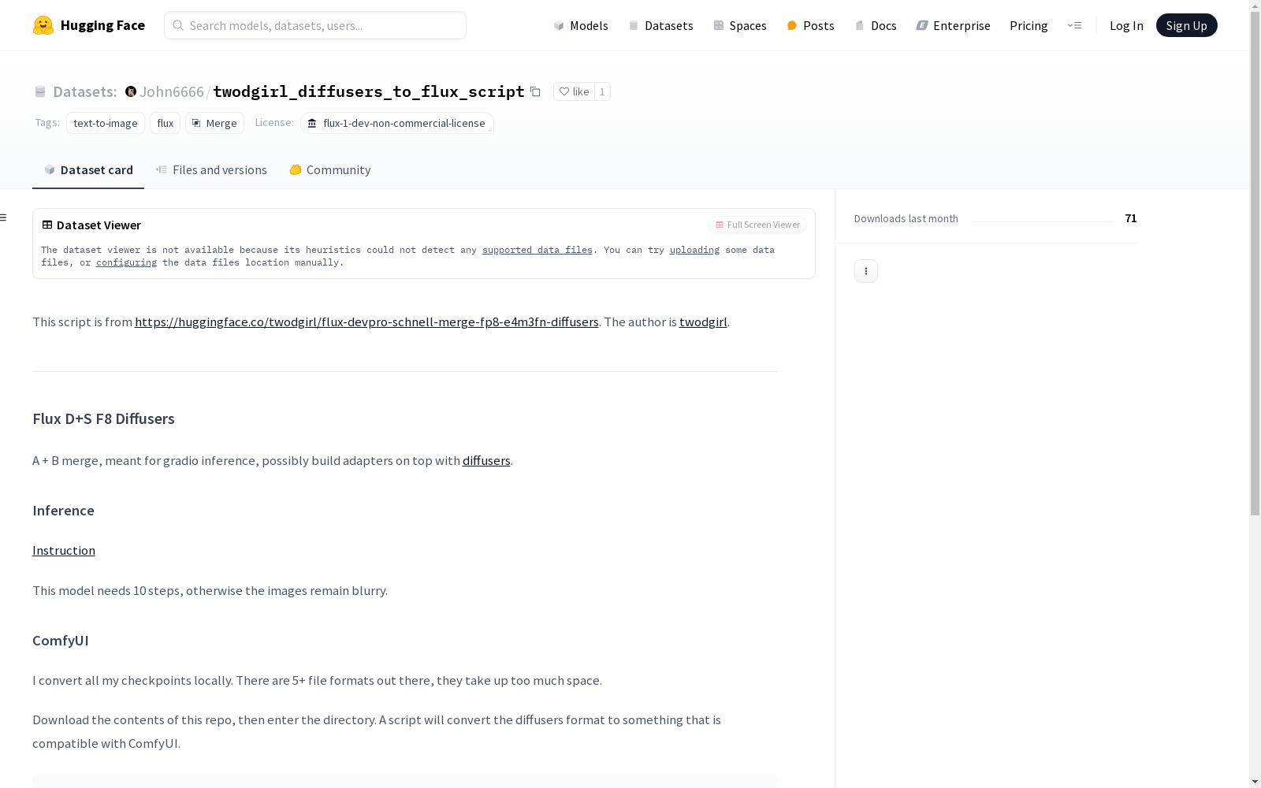Image resolution: width=1261 pixels, height=788 pixels.
Task: Go to Spaces
Action: click(739, 25)
